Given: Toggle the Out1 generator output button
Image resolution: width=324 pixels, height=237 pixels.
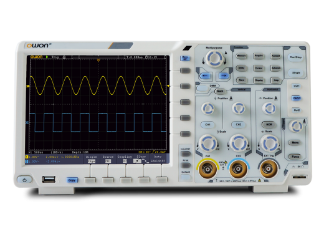Looking at the screenshot, I should click(297, 86).
